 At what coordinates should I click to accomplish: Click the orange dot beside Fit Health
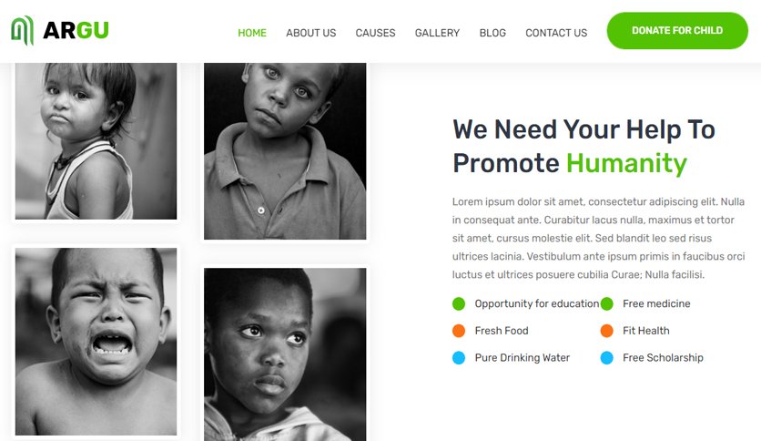[606, 331]
